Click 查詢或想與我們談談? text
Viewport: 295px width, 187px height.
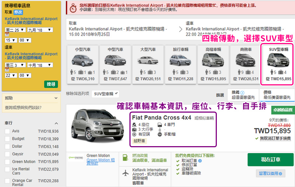click(23, 107)
